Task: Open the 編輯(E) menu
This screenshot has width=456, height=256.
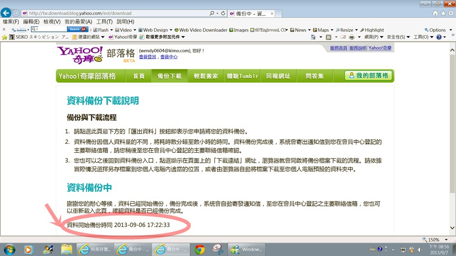Action: click(x=31, y=21)
